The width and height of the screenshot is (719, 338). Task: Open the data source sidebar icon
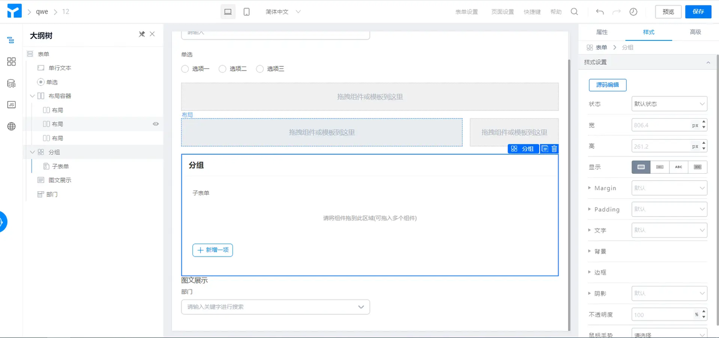11,83
